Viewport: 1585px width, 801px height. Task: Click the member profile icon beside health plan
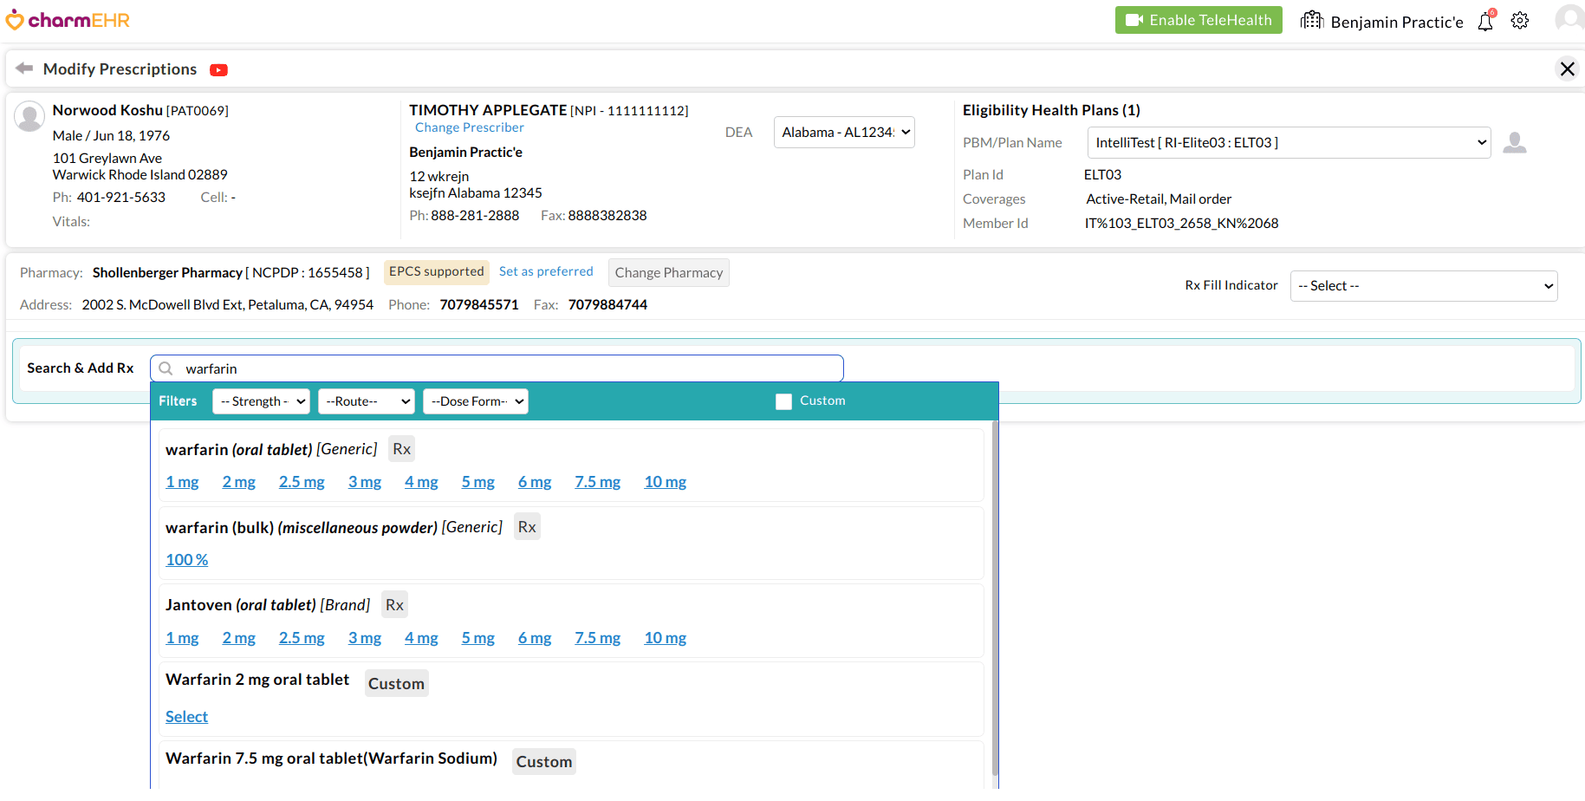click(x=1514, y=143)
